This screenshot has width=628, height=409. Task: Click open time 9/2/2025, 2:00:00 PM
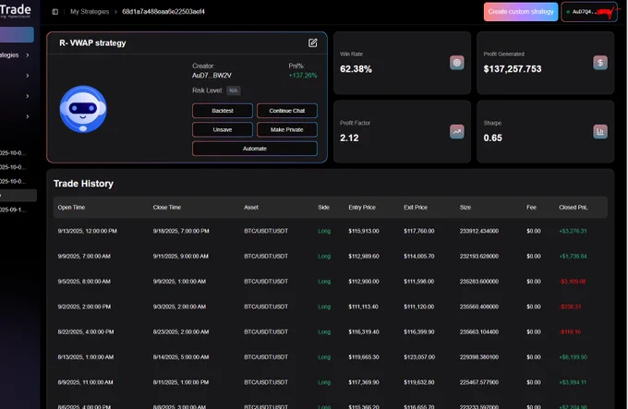(x=85, y=307)
